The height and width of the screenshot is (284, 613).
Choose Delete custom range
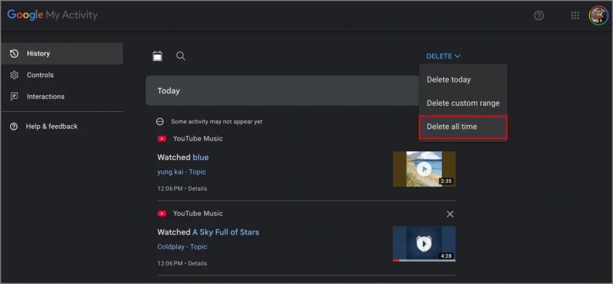[x=463, y=103]
